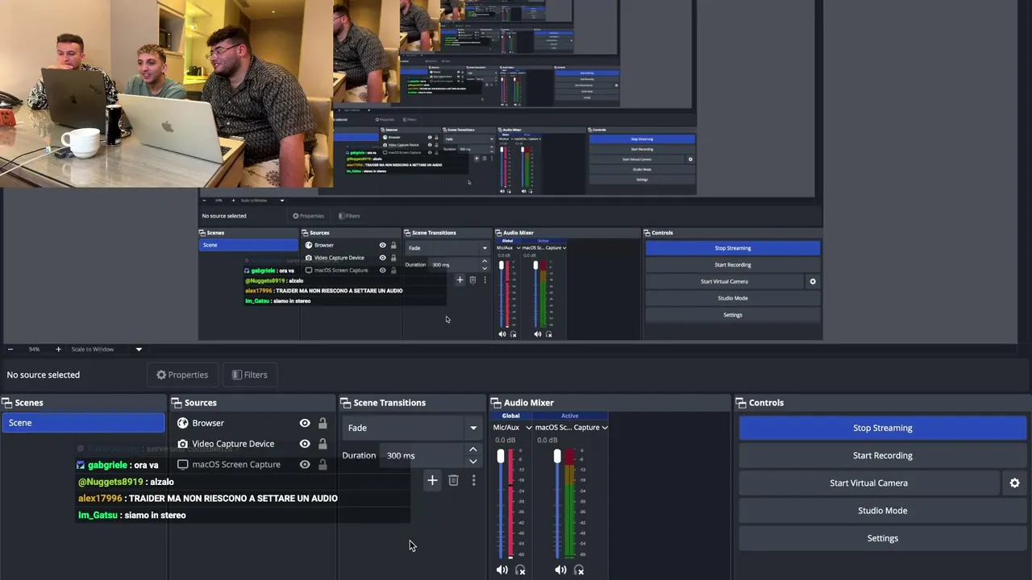Open source Properties button
Image resolution: width=1032 pixels, height=580 pixels.
[182, 375]
